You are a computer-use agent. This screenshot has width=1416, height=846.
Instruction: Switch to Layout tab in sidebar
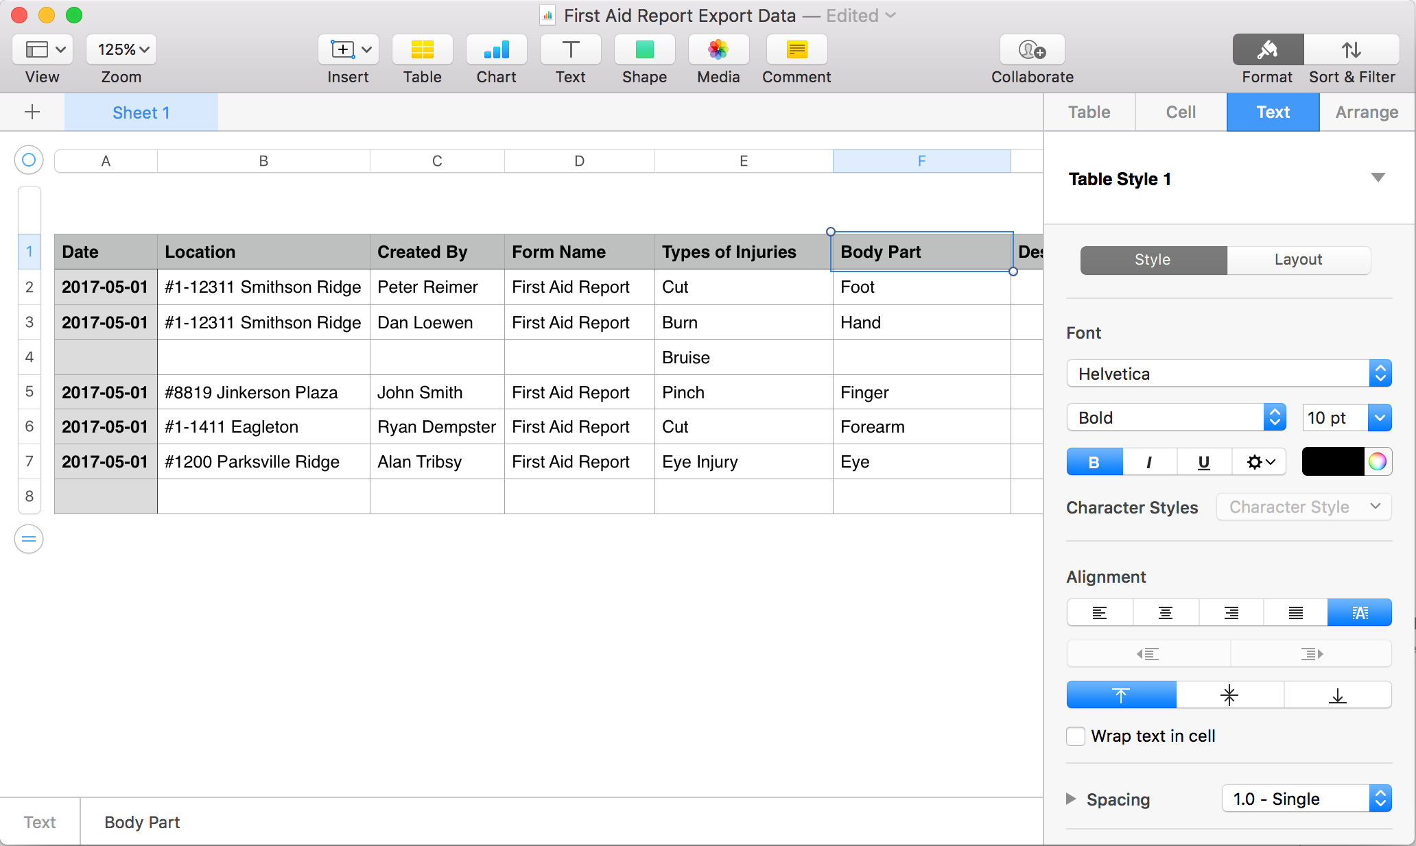pyautogui.click(x=1298, y=260)
